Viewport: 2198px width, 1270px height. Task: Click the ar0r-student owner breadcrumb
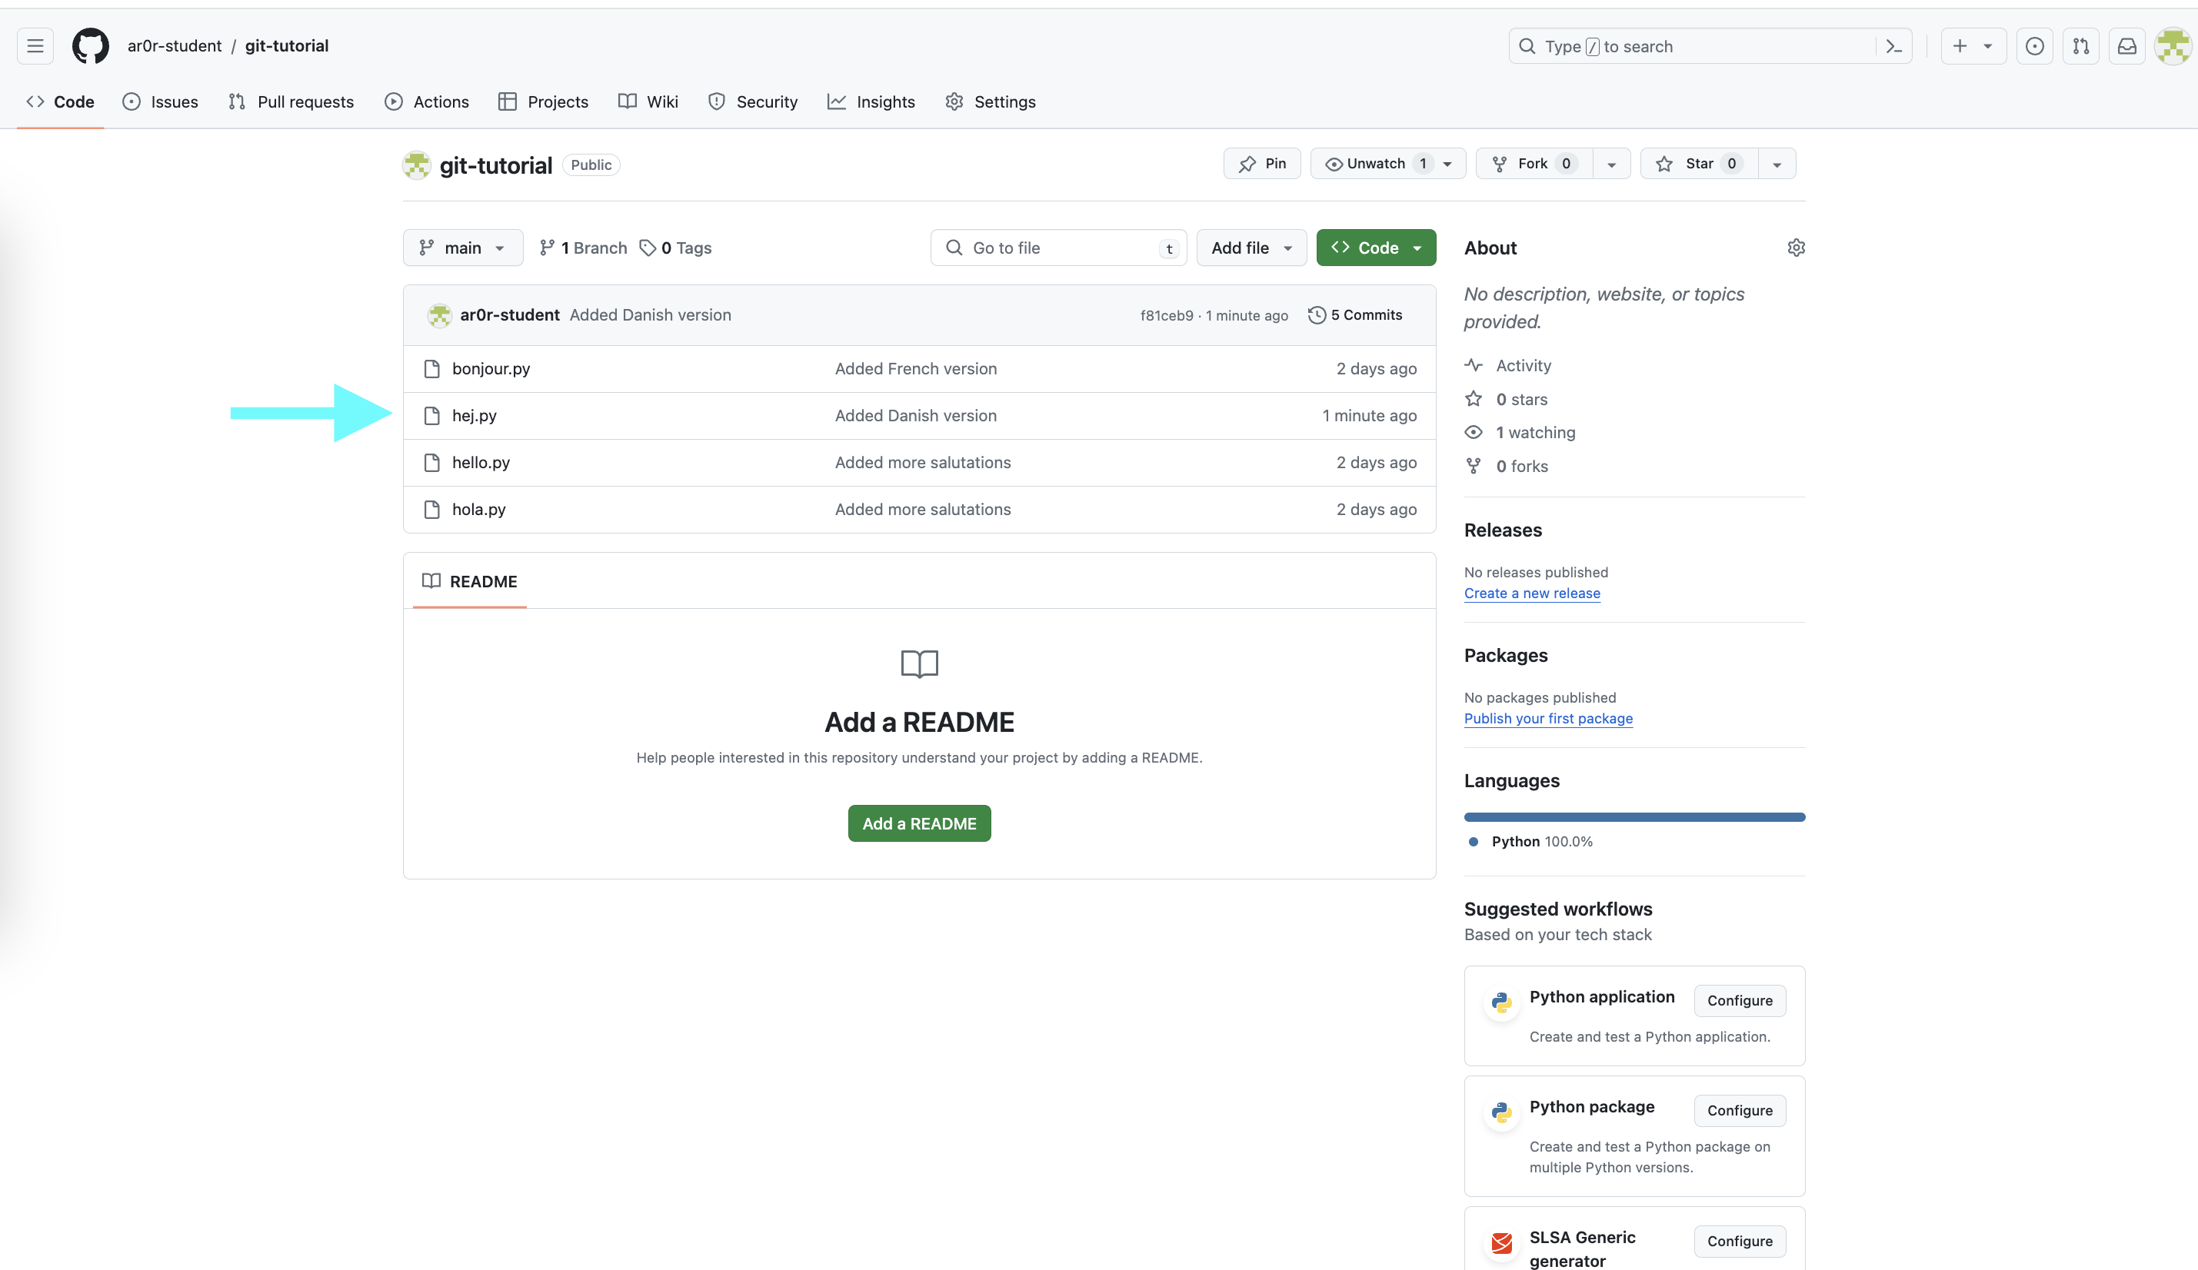(x=175, y=46)
